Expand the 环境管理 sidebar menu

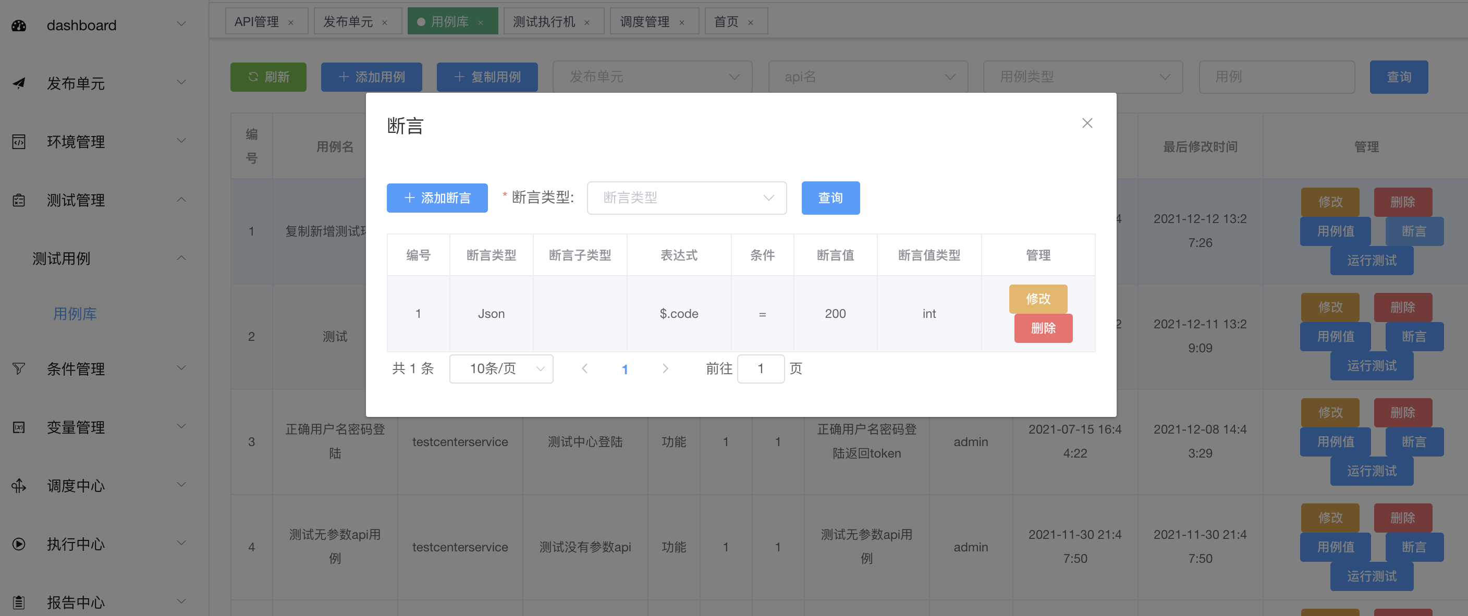point(181,140)
